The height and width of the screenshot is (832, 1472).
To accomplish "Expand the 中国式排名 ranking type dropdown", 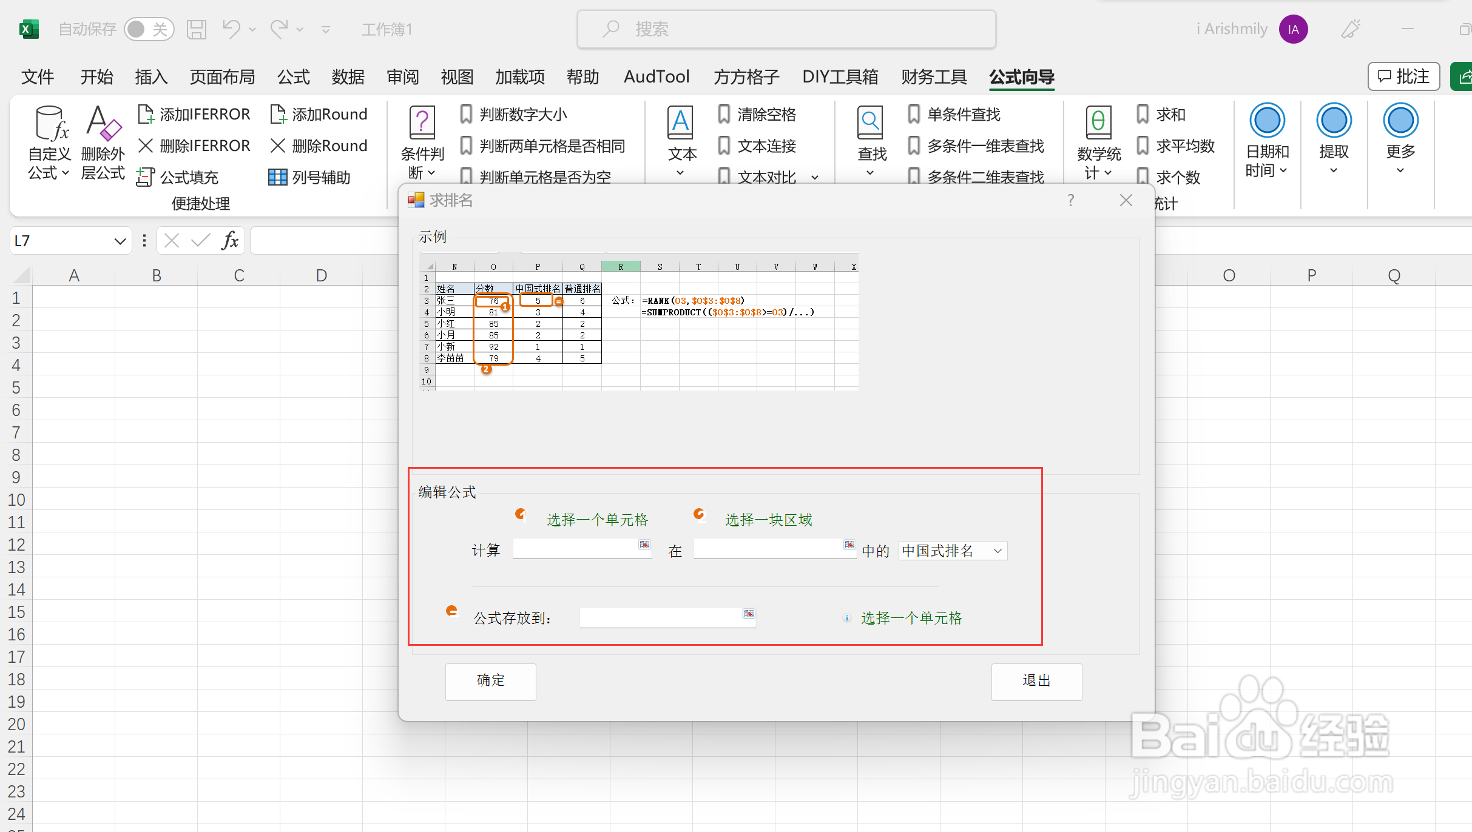I will coord(997,551).
